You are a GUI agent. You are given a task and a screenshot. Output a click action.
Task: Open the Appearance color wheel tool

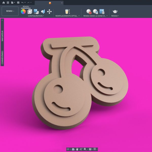[23, 12]
